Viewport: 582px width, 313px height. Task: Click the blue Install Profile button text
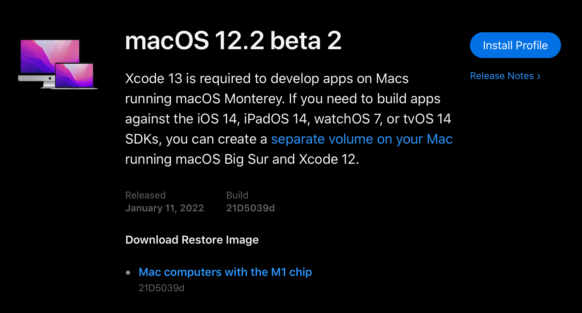click(515, 45)
